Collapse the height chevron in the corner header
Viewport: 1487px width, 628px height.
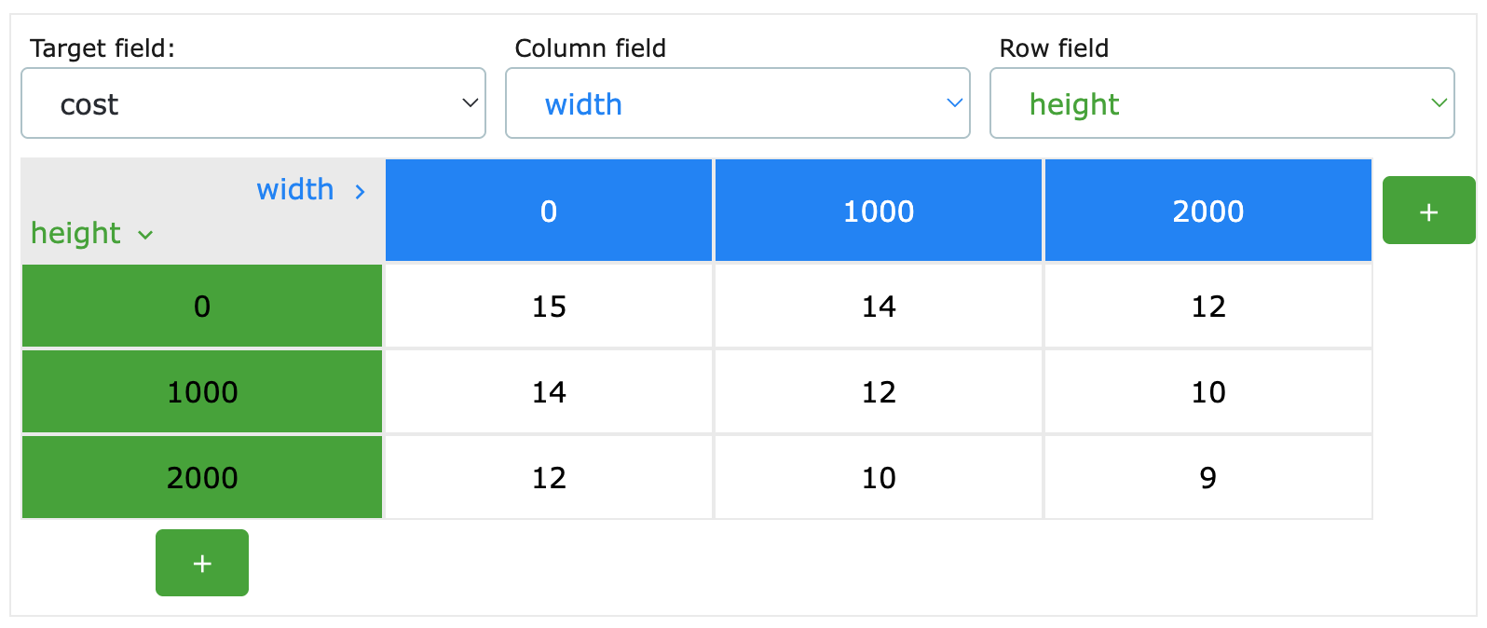(x=146, y=234)
